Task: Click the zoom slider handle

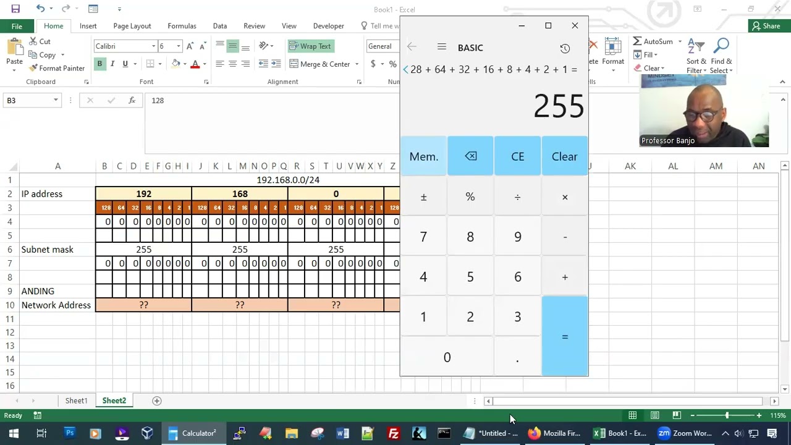Action: [x=727, y=415]
